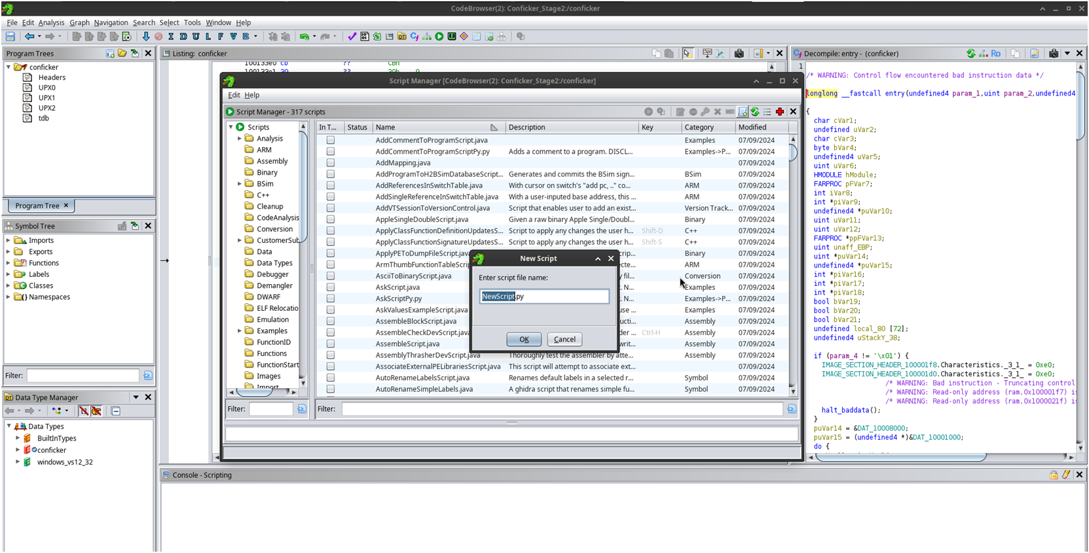
Task: Click the Create Label (L) toolbar icon
Action: (208, 37)
